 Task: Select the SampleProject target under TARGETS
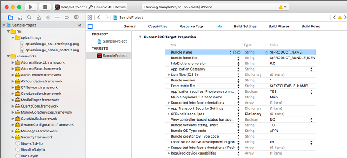pyautogui.click(x=109, y=56)
